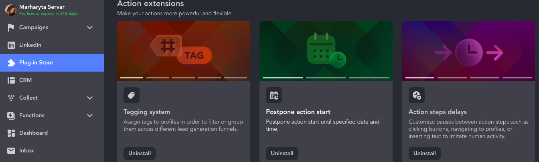The height and width of the screenshot is (162, 539).
Task: Expand the Collect section chevron
Action: coord(90,98)
